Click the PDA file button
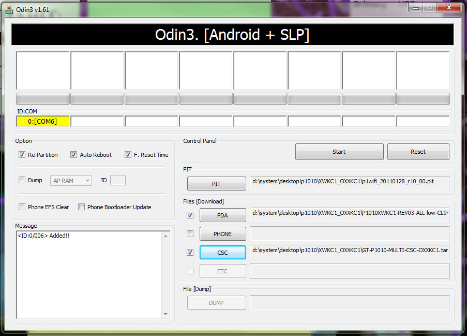This screenshot has height=336, width=467. pyautogui.click(x=222, y=215)
